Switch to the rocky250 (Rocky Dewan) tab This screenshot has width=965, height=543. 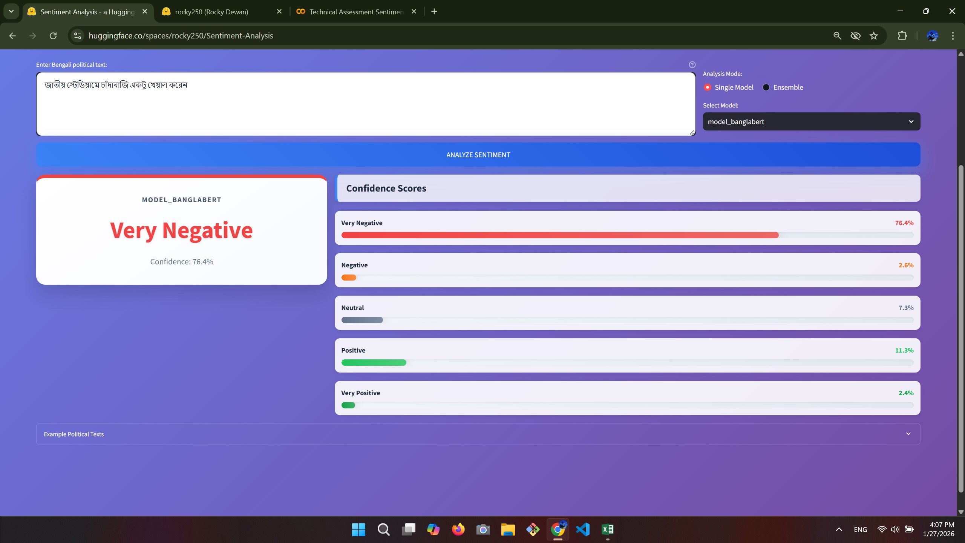[211, 11]
